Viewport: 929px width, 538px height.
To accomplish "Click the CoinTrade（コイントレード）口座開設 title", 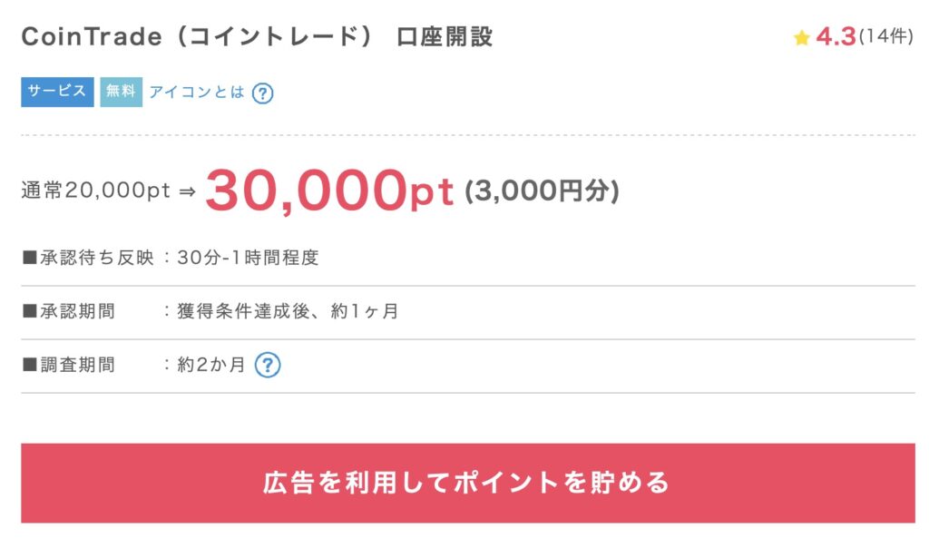I will (x=257, y=37).
